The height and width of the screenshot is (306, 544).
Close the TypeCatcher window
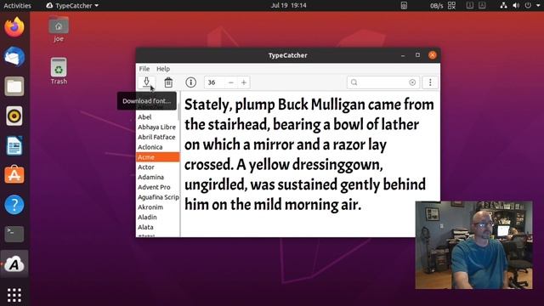[433, 55]
